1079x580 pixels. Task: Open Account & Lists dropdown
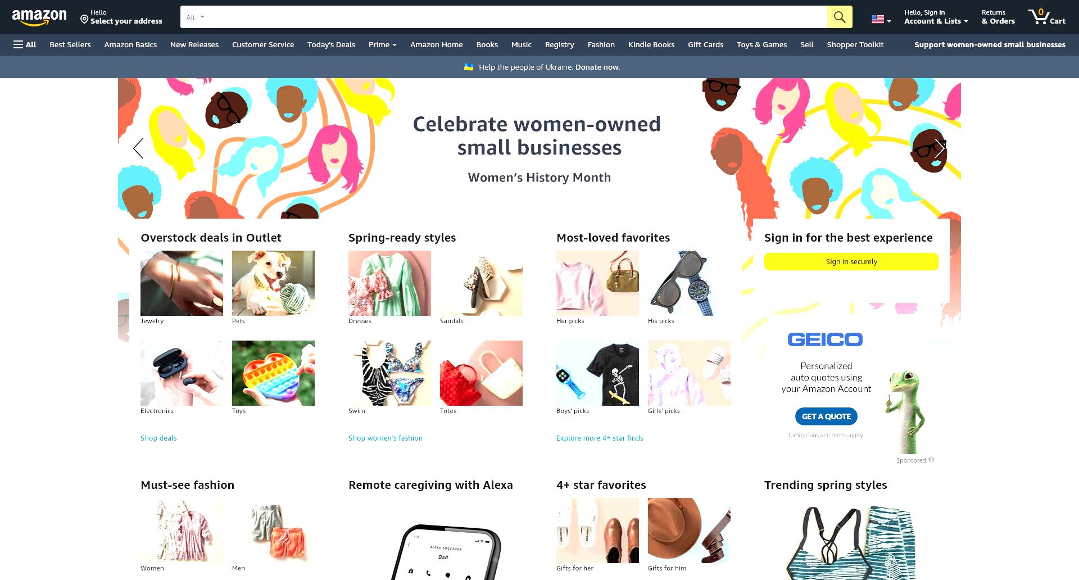(936, 17)
